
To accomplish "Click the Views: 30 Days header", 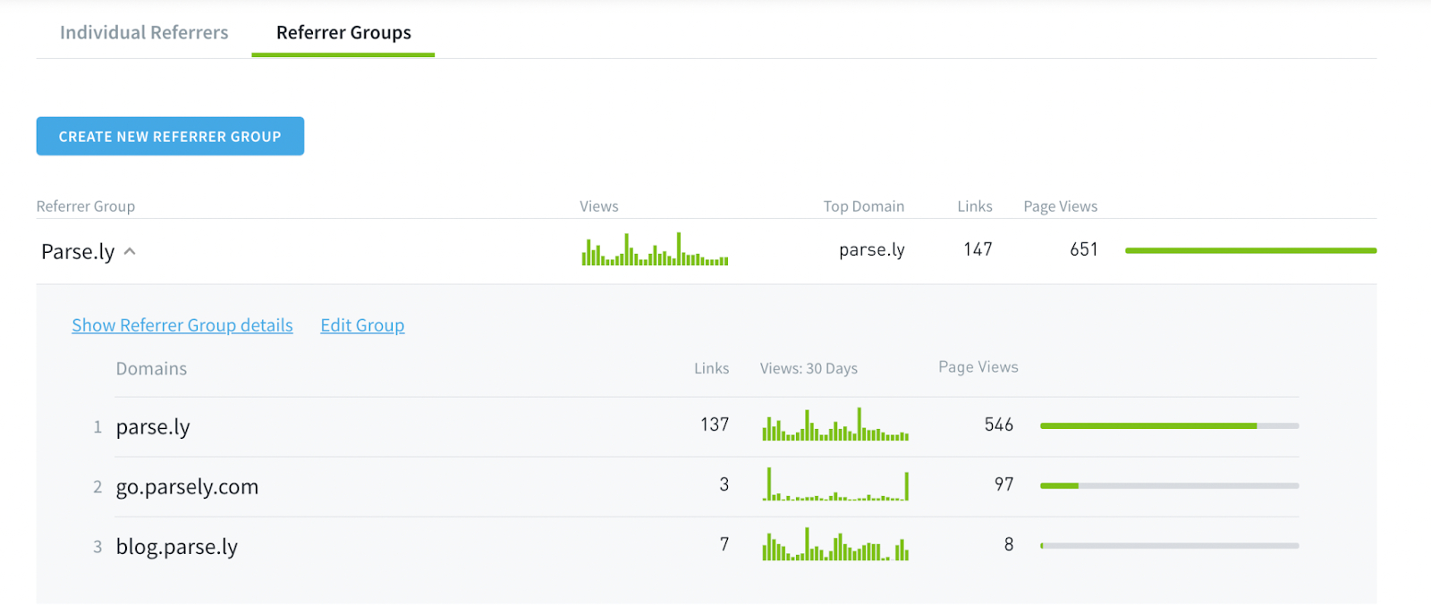I will click(809, 368).
